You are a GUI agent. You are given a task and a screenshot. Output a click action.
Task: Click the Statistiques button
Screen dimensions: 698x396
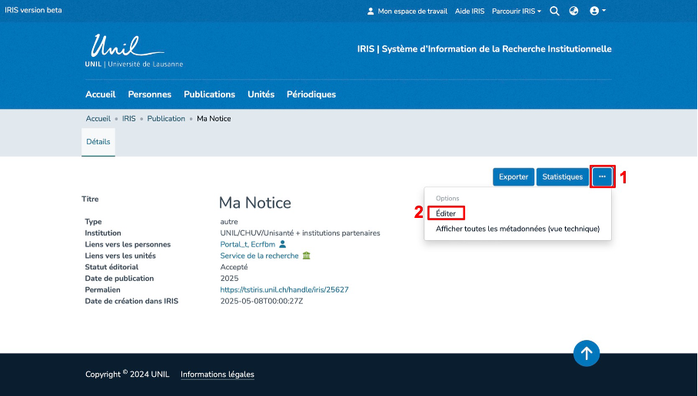coord(563,177)
